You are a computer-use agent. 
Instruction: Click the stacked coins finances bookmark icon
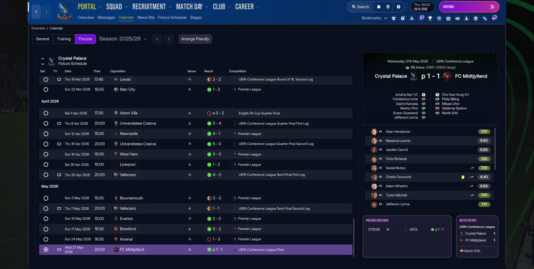[476, 18]
